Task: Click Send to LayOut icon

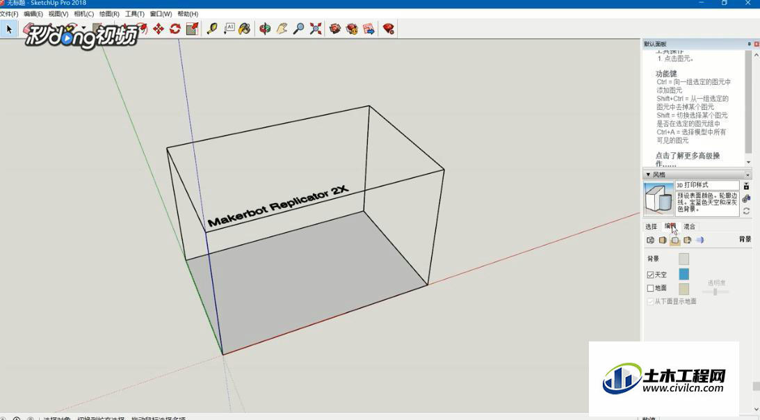Action: tap(369, 29)
